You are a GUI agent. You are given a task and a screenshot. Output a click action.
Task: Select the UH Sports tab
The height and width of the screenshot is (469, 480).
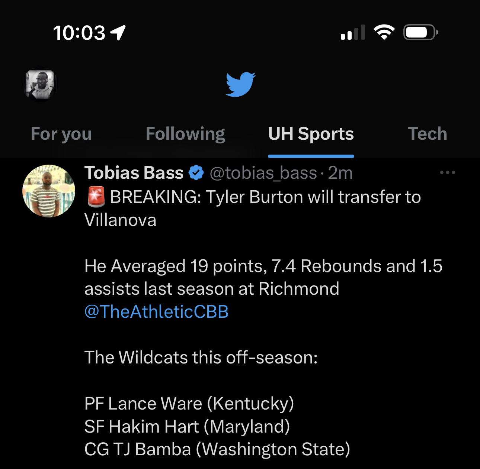[x=311, y=134]
